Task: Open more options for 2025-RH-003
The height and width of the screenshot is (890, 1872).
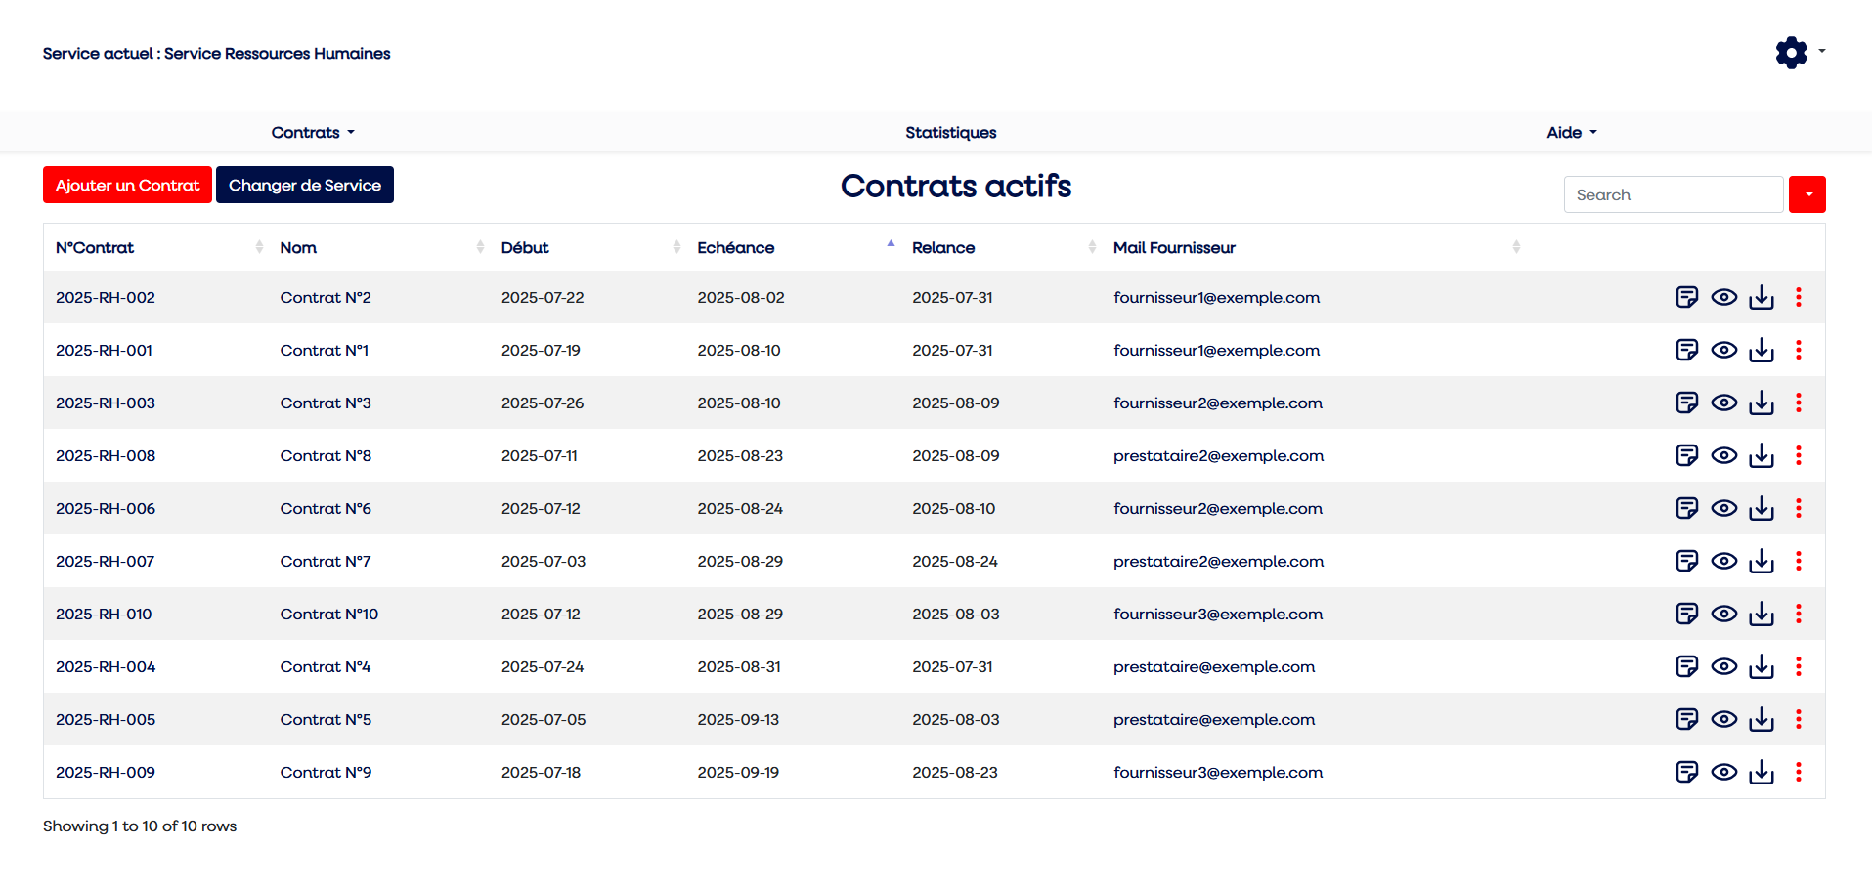Action: coord(1799,403)
